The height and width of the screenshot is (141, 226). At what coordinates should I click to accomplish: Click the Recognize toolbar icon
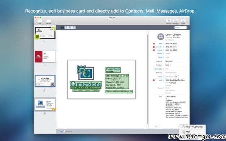[x=176, y=21]
